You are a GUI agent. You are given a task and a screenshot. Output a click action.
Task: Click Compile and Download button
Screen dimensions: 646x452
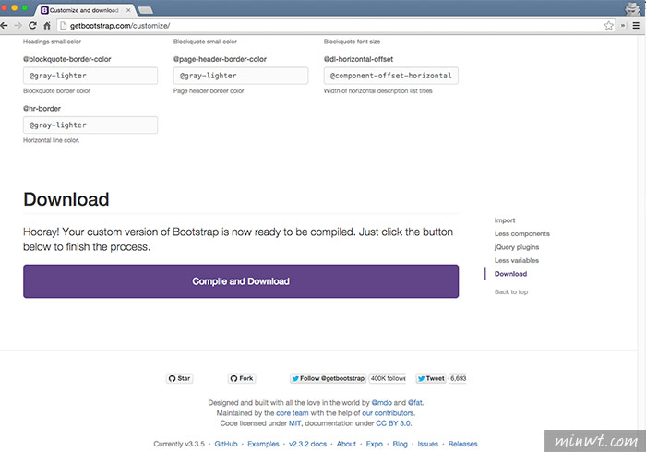(241, 281)
